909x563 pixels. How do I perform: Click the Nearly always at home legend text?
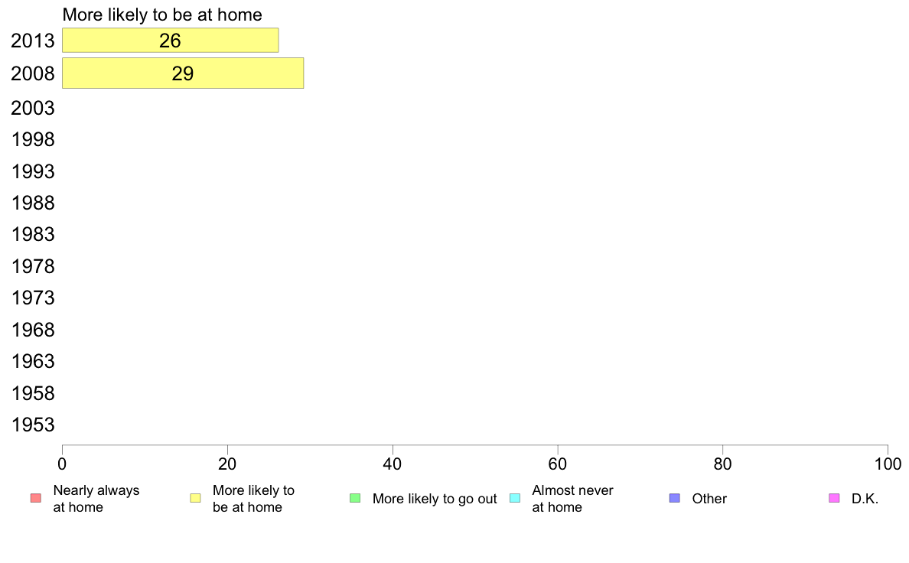pos(96,499)
